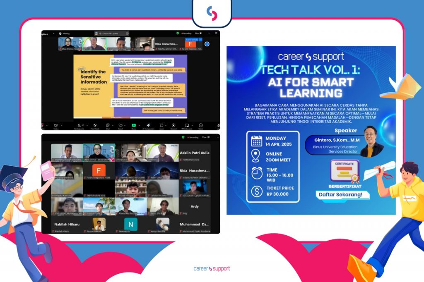Open the Chat icon in toolbar

pos(108,125)
